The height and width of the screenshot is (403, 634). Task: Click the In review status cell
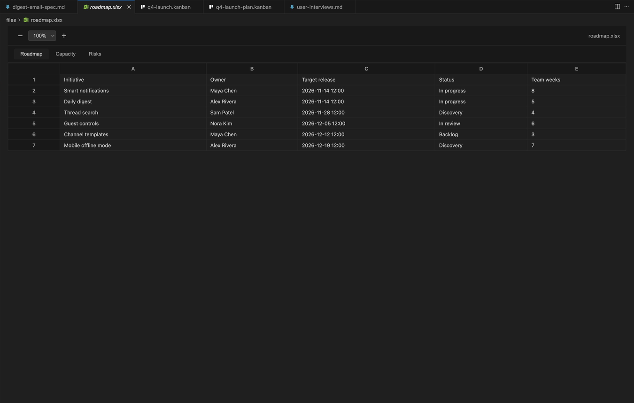click(481, 124)
